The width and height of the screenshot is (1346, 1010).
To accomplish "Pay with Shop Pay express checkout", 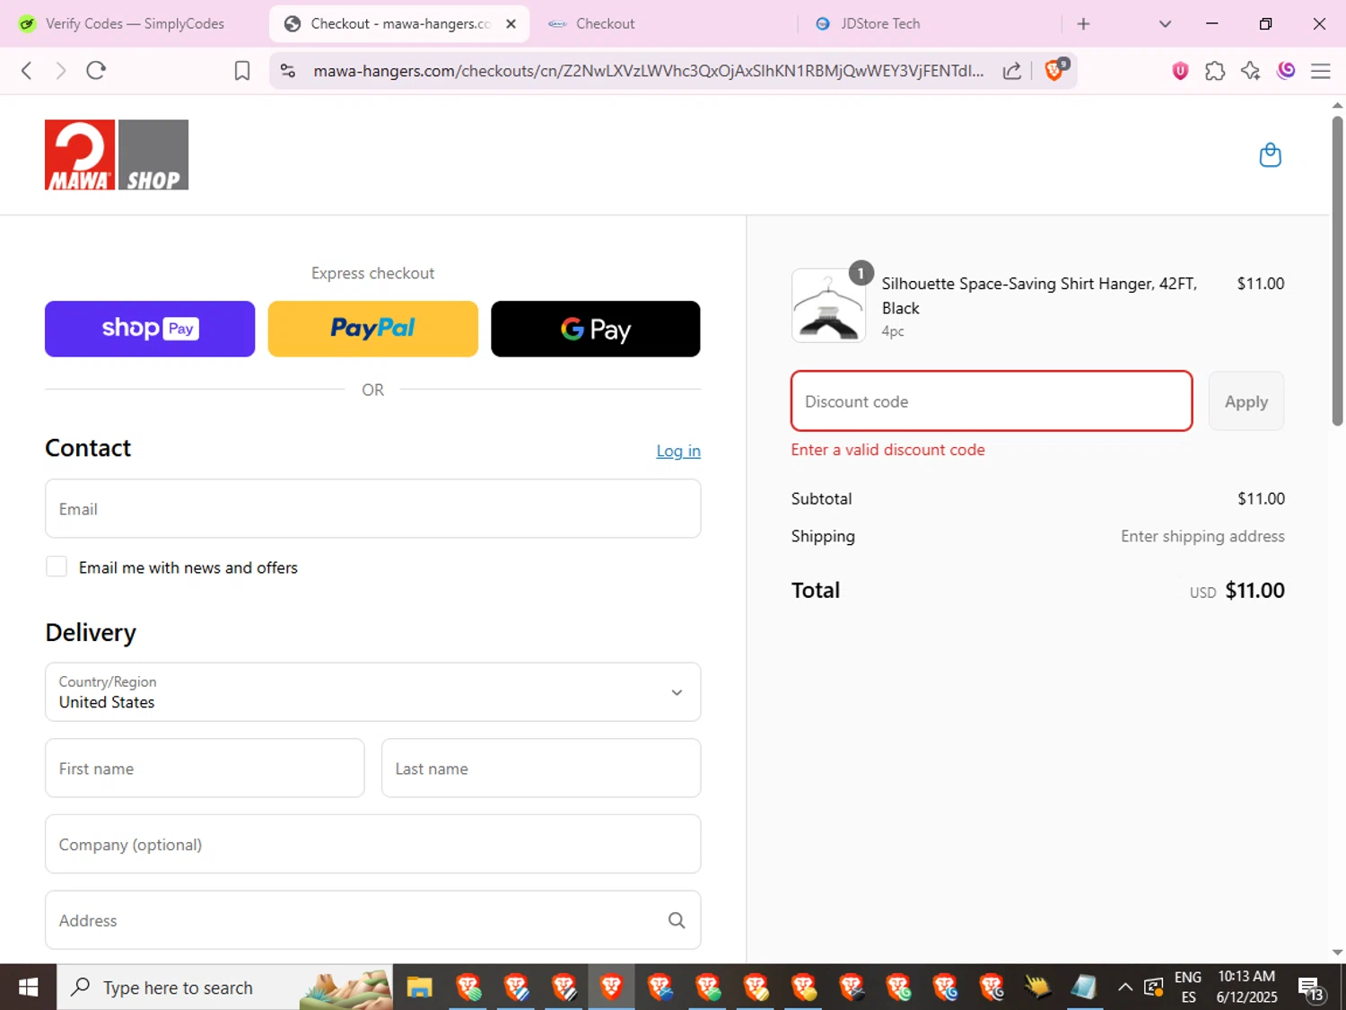I will 150,329.
